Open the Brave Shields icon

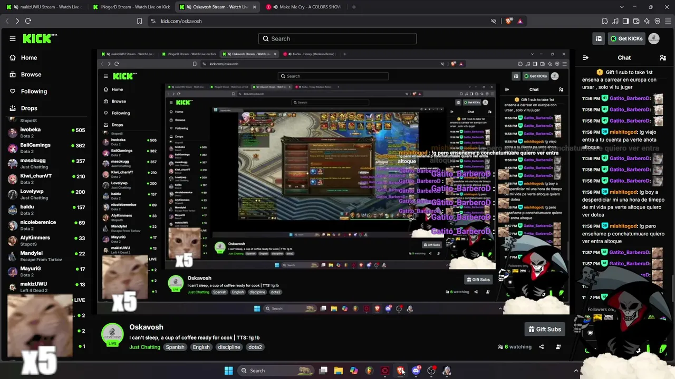tap(508, 21)
